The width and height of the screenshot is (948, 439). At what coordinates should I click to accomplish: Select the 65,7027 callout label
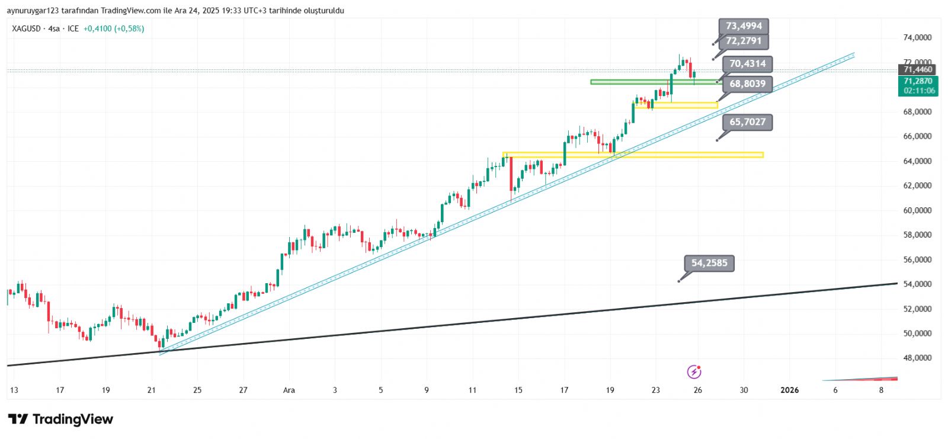tap(747, 122)
